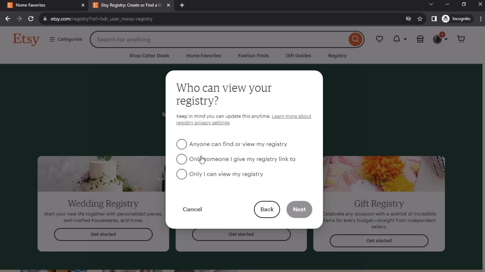485x272 pixels.
Task: Click the browser extensions puzzle icon
Action: tap(434, 19)
